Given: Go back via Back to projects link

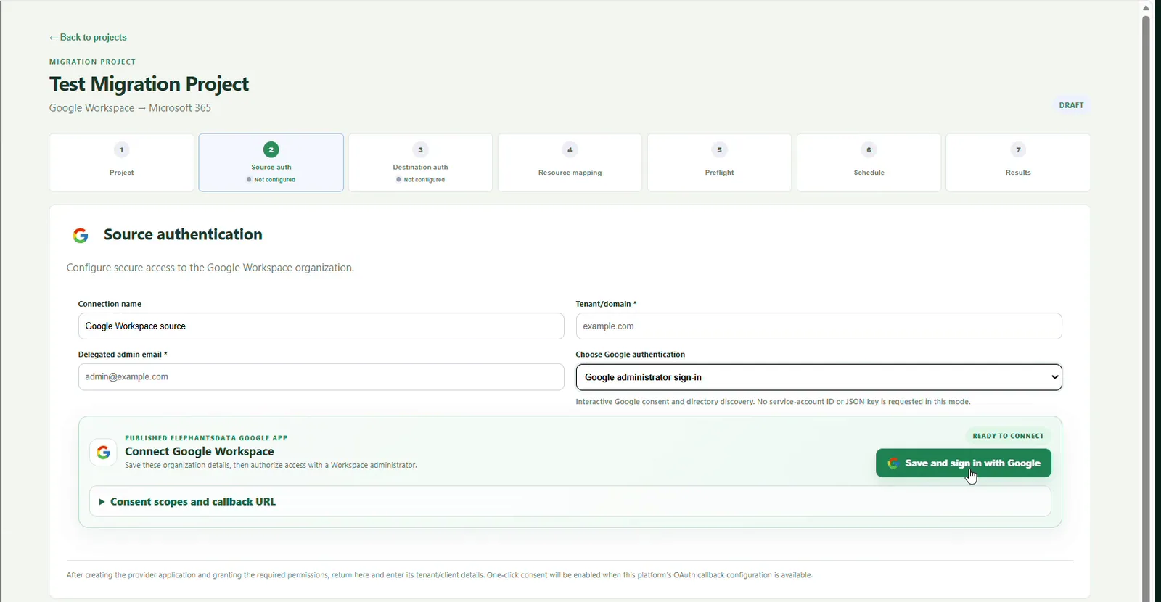Looking at the screenshot, I should [88, 37].
